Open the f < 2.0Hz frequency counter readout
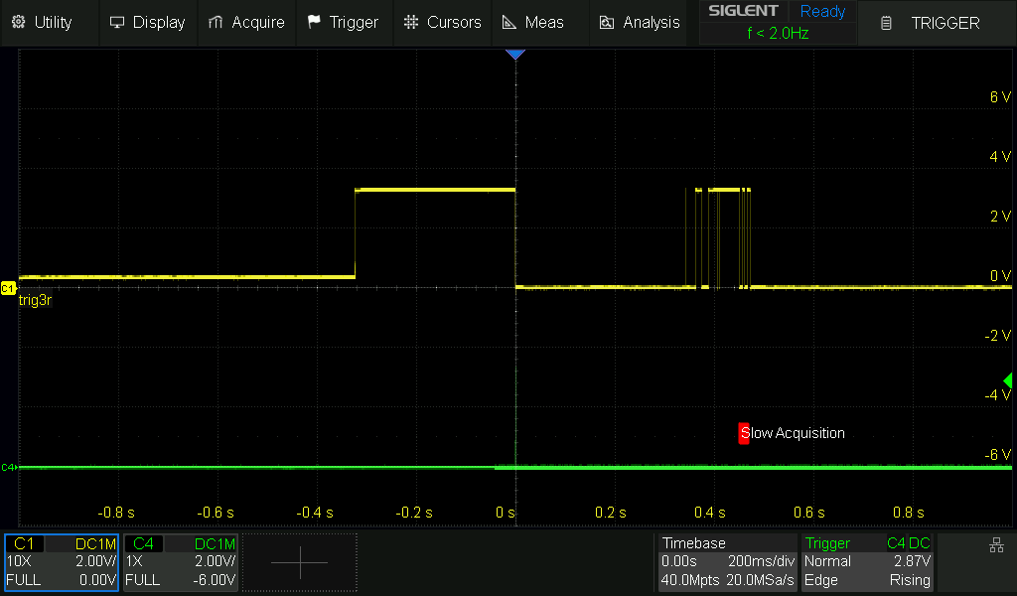Screen dimensions: 1017x596 778,33
